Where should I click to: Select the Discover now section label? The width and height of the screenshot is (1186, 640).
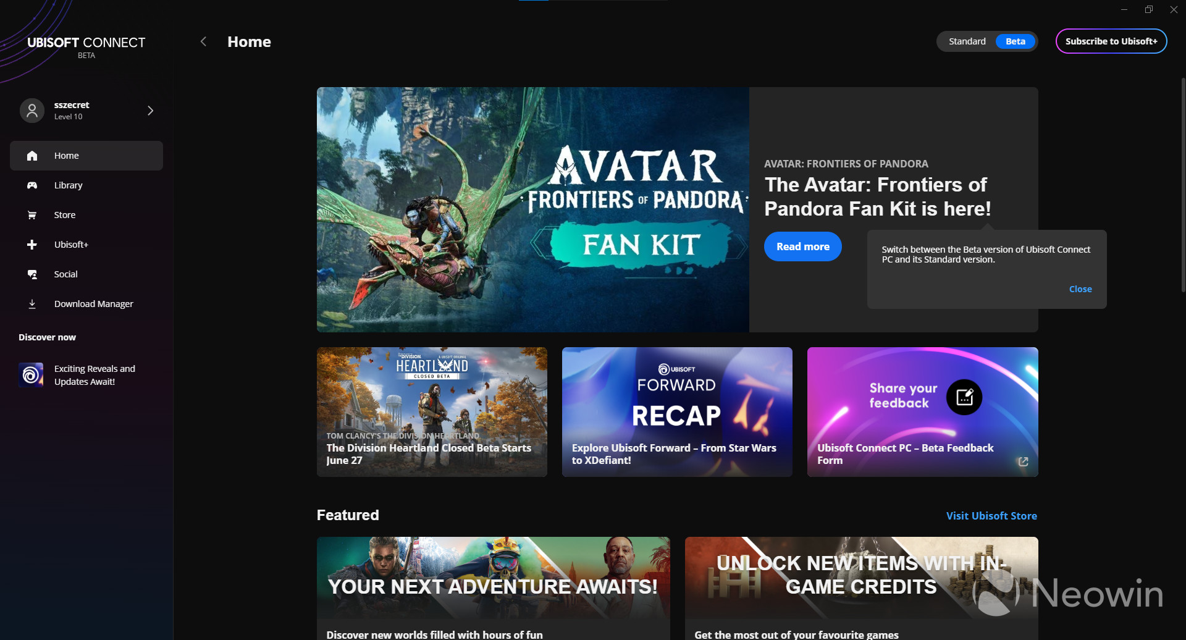(x=47, y=337)
